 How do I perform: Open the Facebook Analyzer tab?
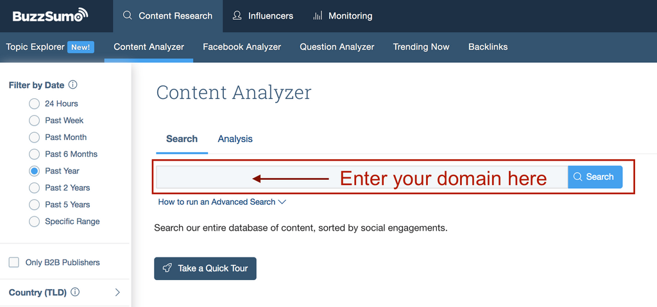[242, 47]
